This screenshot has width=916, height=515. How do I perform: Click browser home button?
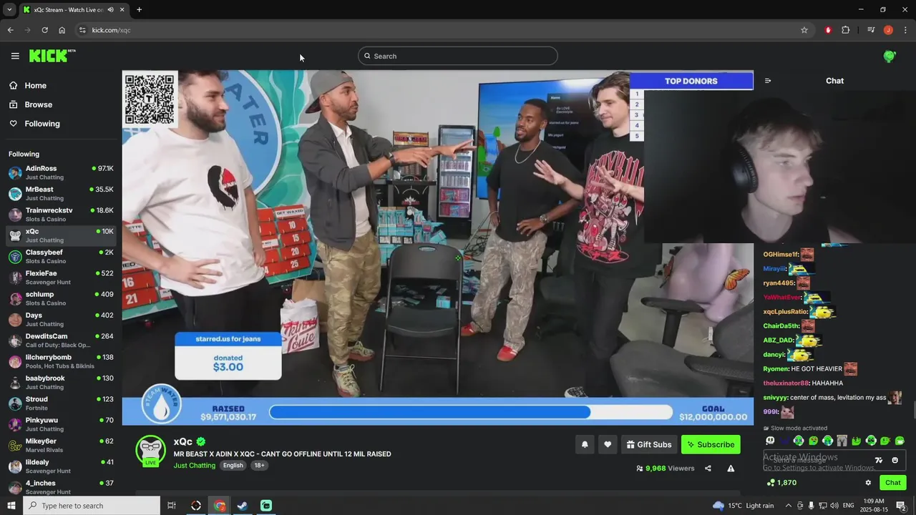(x=62, y=30)
